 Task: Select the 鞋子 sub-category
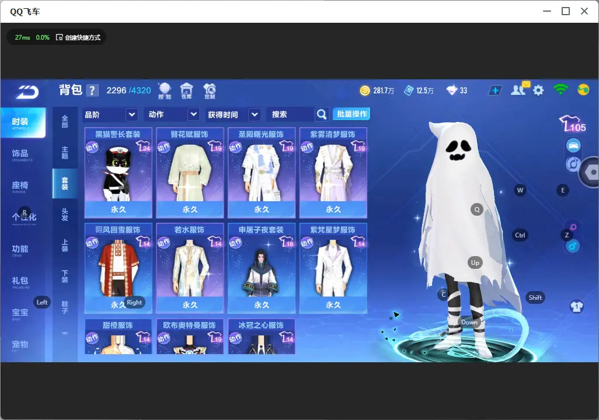point(65,307)
